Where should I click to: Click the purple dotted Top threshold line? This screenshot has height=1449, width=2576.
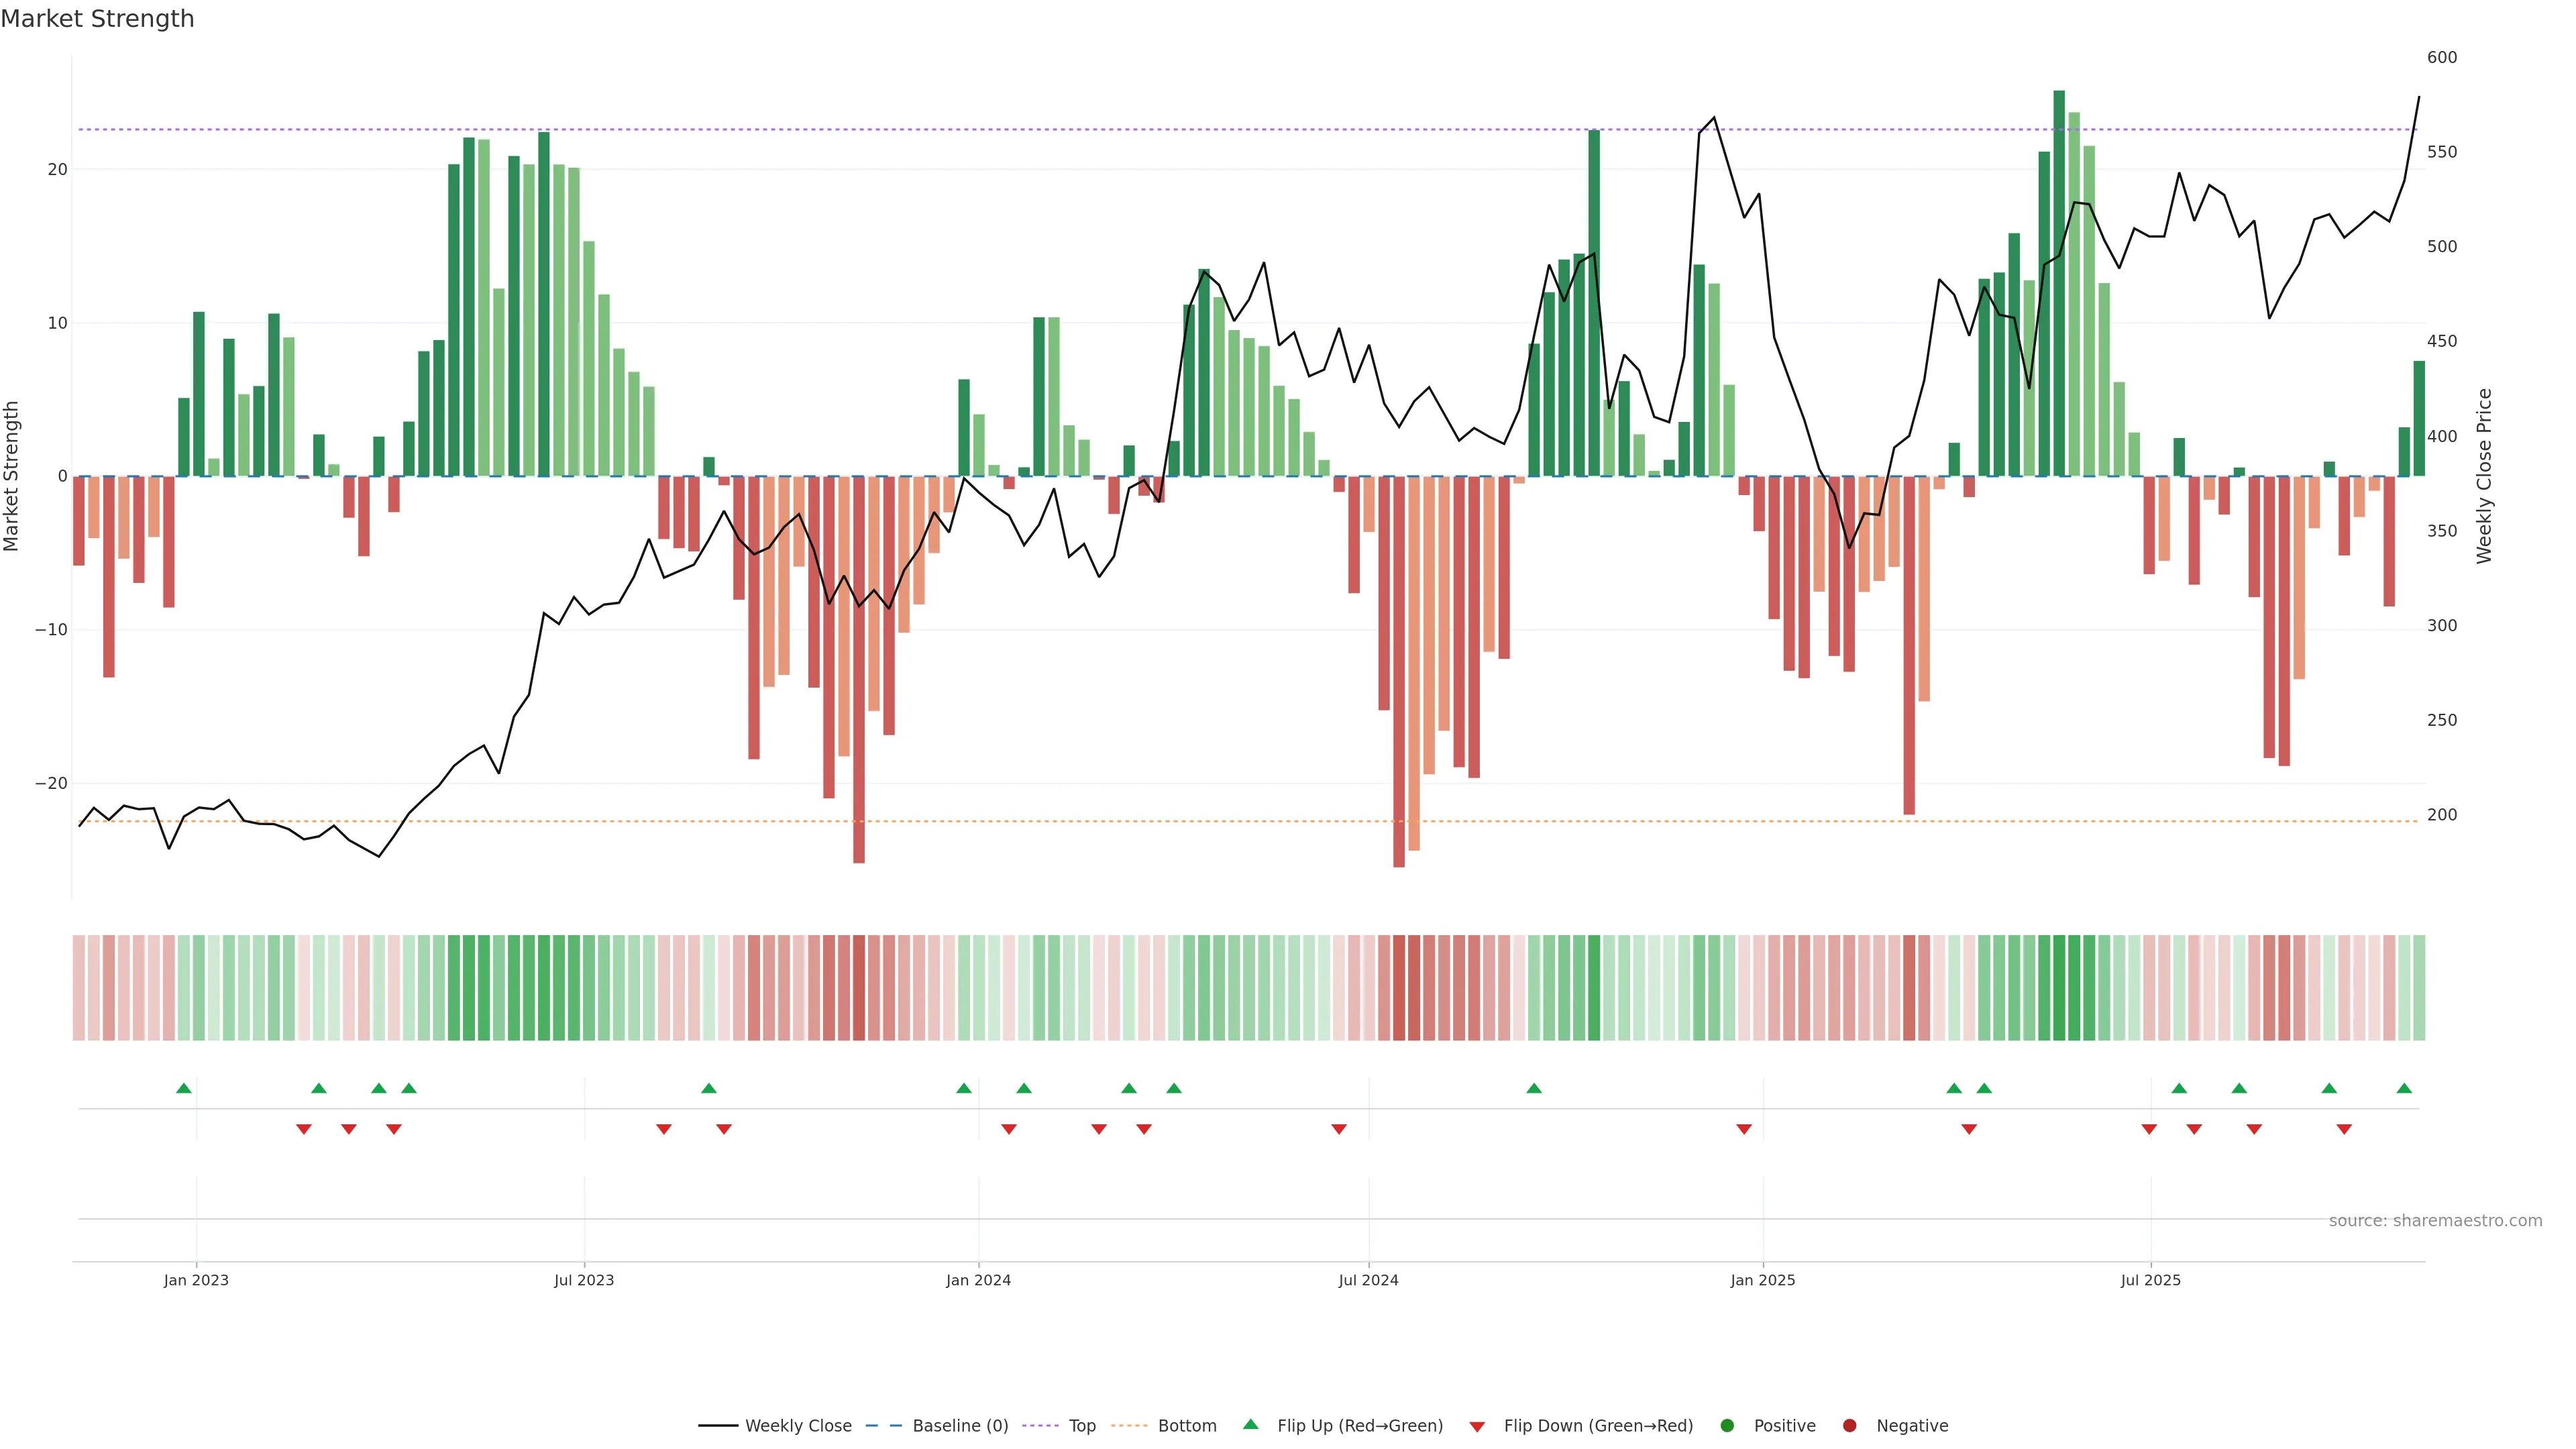pos(1000,129)
